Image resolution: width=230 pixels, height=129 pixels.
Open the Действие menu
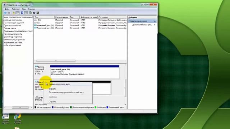point(16,9)
